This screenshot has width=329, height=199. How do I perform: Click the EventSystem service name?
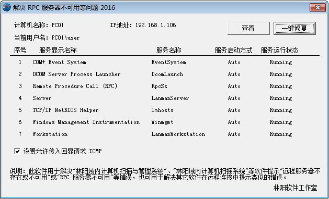pyautogui.click(x=168, y=63)
